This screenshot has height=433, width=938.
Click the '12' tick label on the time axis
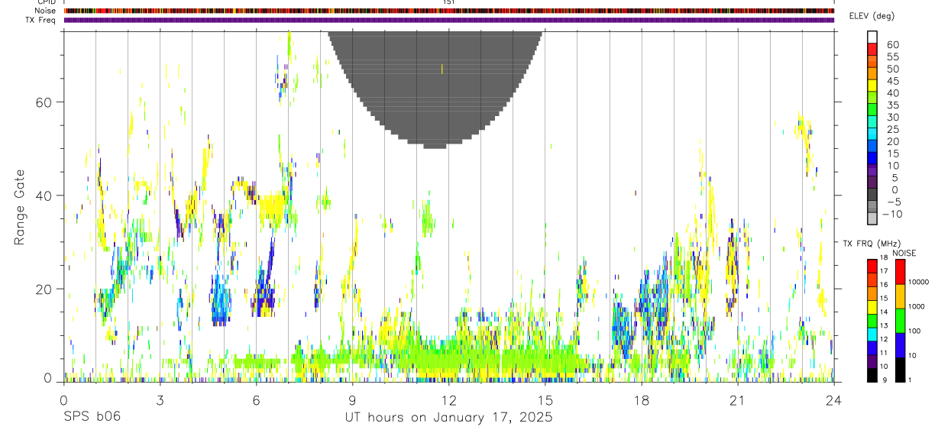pos(449,399)
